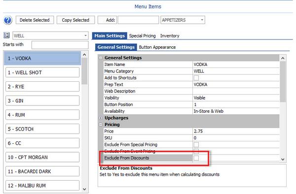Click the Menu Category value WELL
The width and height of the screenshot is (296, 194).
click(x=236, y=71)
